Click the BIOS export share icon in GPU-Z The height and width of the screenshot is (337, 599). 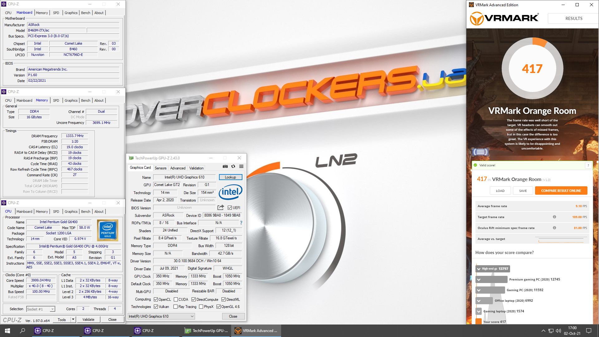tap(221, 208)
